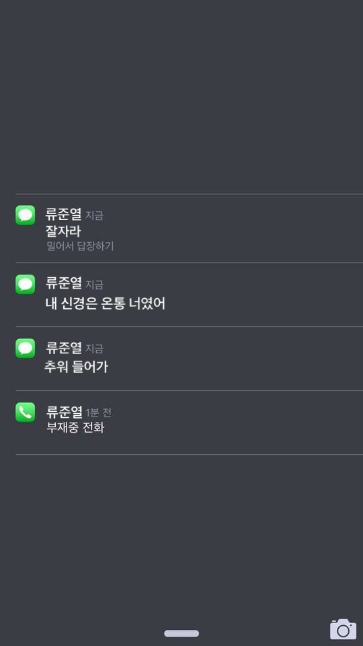Select the '밀어서 답장하기' reply hint
363x646 pixels.
pos(80,246)
